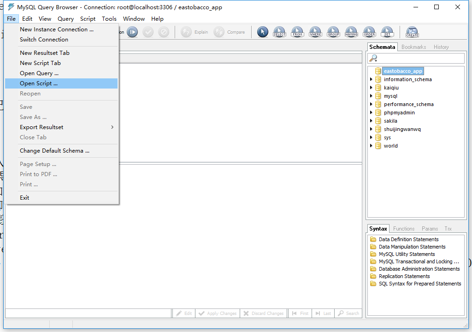Click the SET clause tool icon
472x332 pixels.
(387, 32)
